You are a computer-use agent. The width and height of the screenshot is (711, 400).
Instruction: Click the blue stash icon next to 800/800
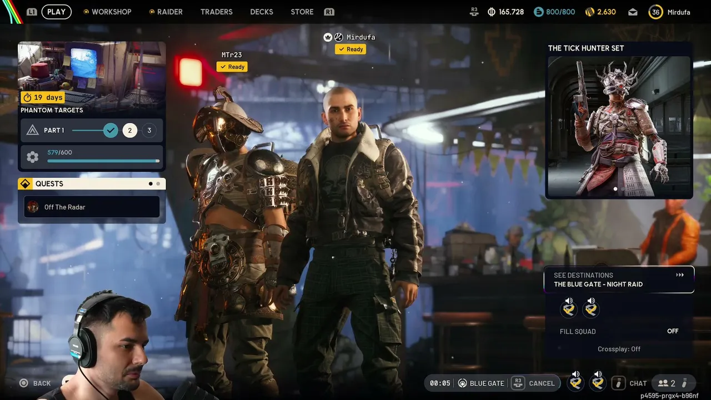pyautogui.click(x=538, y=12)
